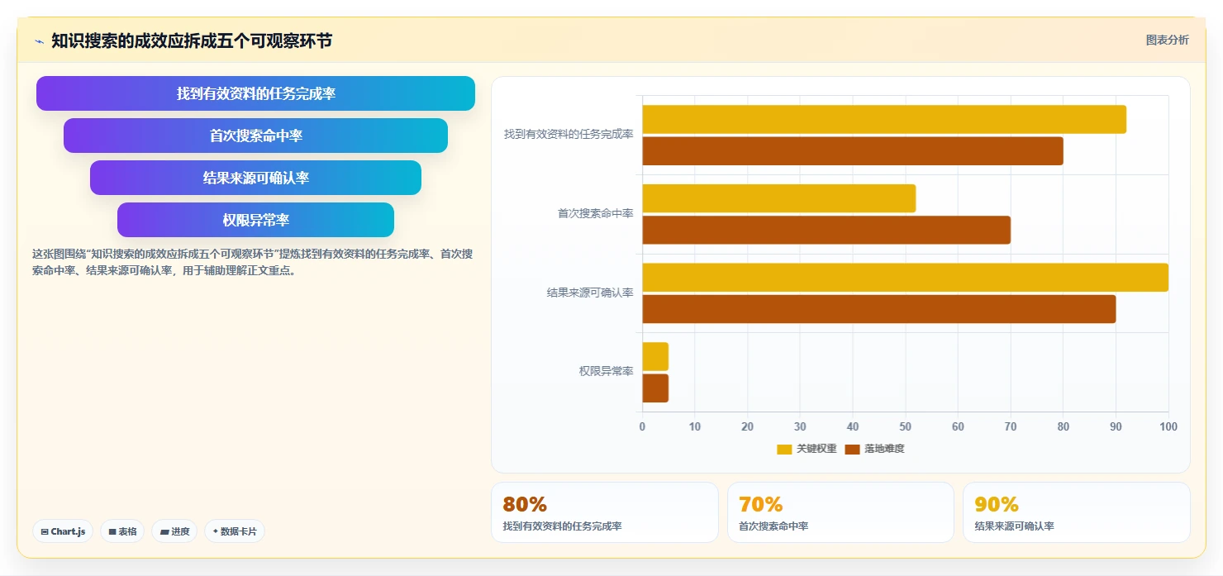Image resolution: width=1223 pixels, height=576 pixels.
Task: Click the 表格 tag chip
Action: [x=122, y=531]
